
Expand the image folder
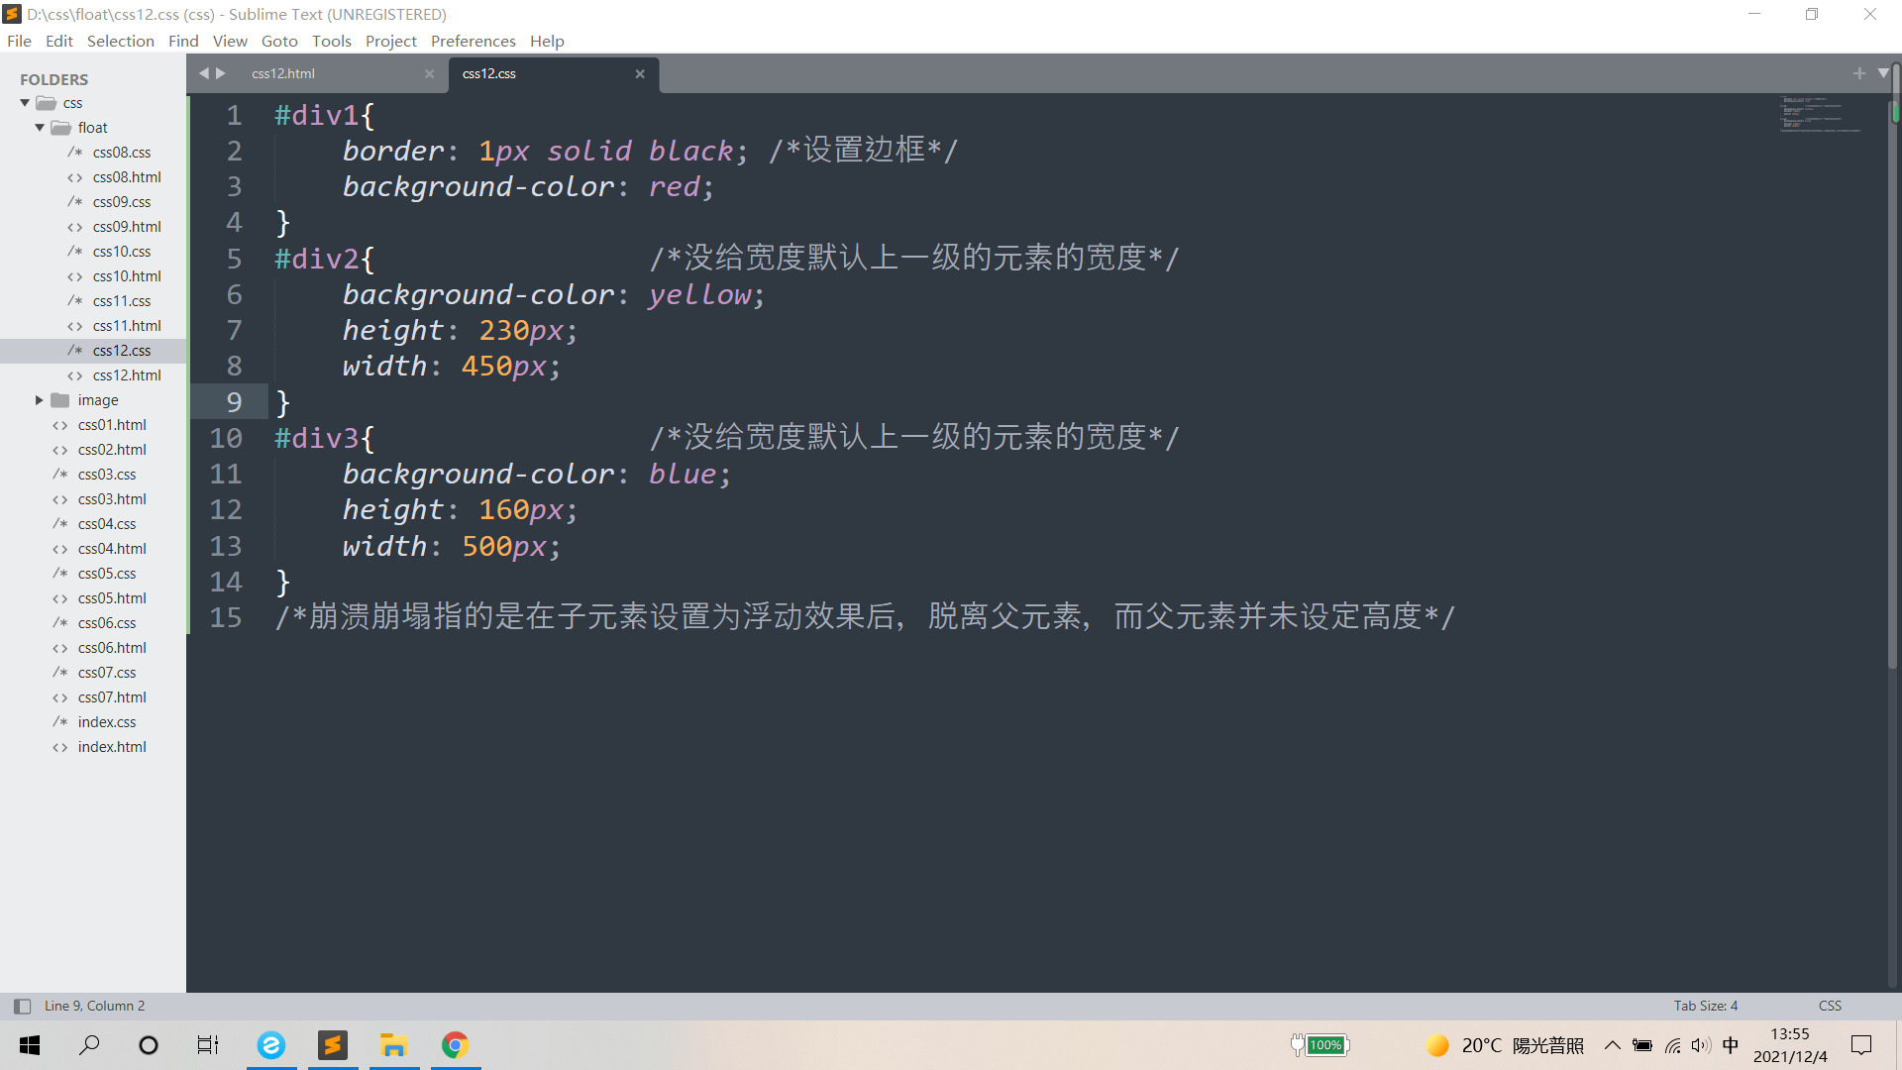(x=40, y=400)
